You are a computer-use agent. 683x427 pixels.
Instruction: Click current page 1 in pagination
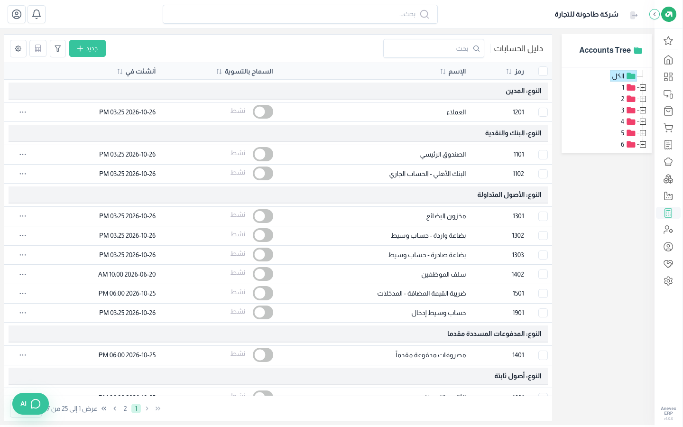pyautogui.click(x=136, y=408)
